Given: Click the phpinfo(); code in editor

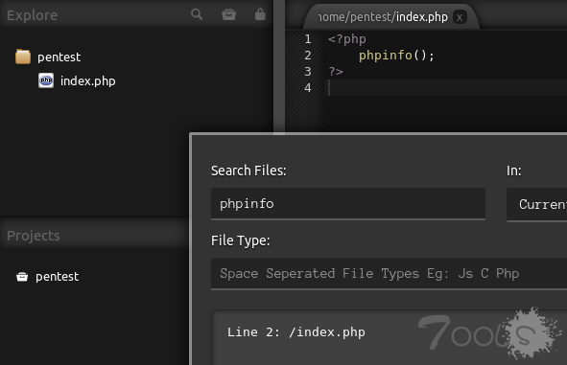Looking at the screenshot, I should (x=396, y=56).
